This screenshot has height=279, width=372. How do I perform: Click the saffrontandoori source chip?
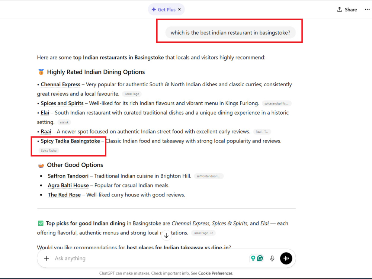209,176
